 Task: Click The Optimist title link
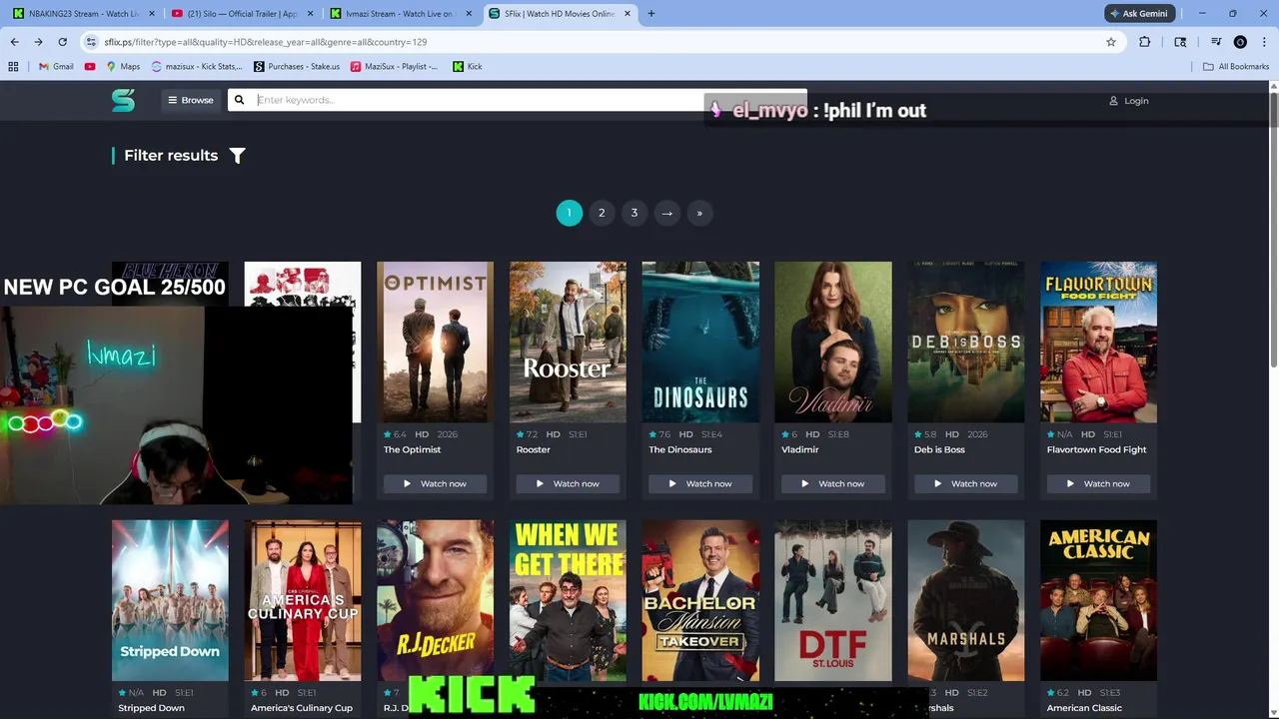click(x=412, y=449)
